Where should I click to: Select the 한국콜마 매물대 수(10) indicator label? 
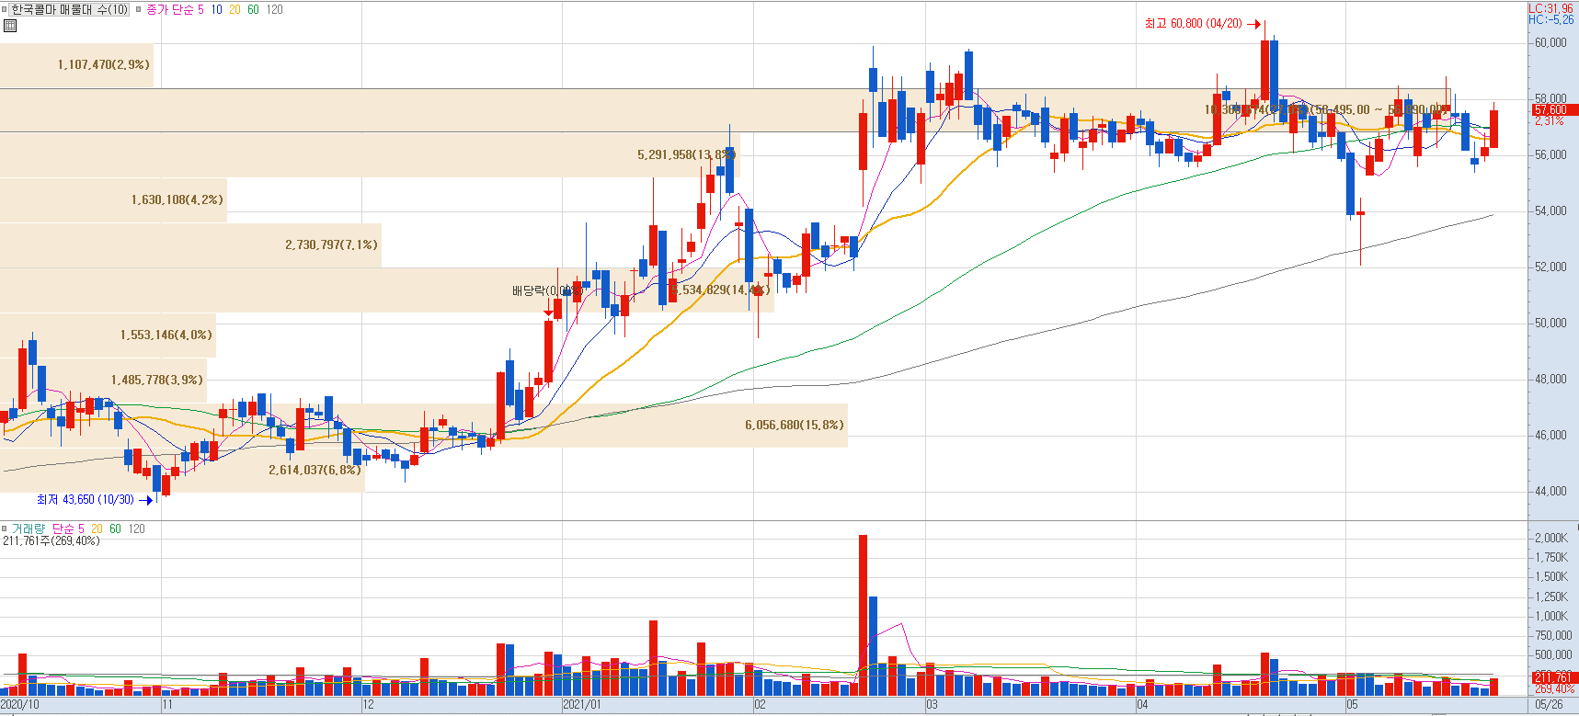[x=70, y=9]
